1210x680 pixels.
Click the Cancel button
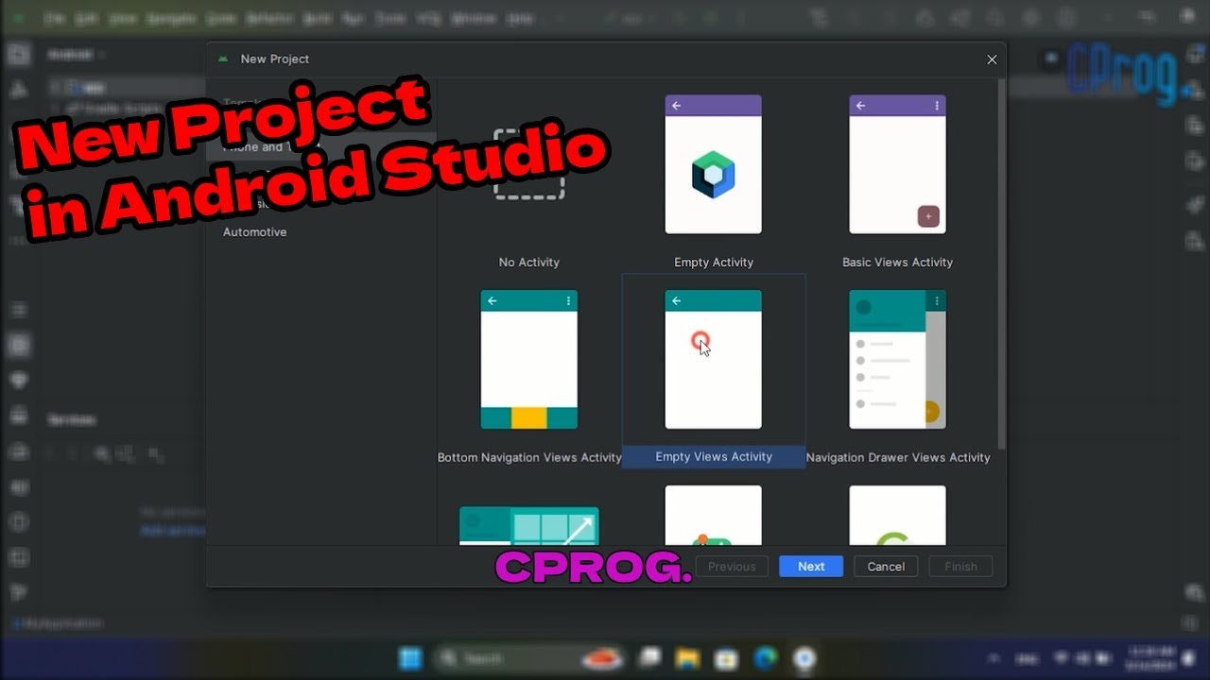click(x=886, y=566)
